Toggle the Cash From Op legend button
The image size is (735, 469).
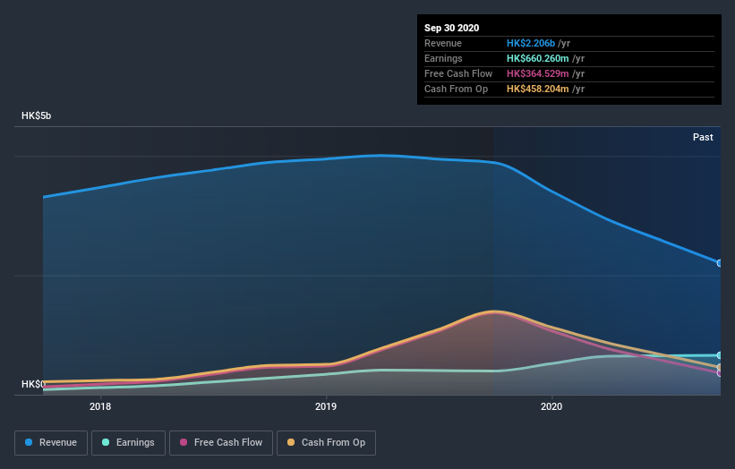pos(326,443)
